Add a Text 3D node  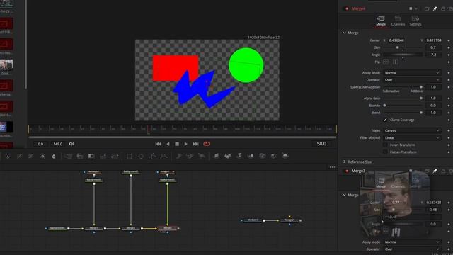coord(239,156)
